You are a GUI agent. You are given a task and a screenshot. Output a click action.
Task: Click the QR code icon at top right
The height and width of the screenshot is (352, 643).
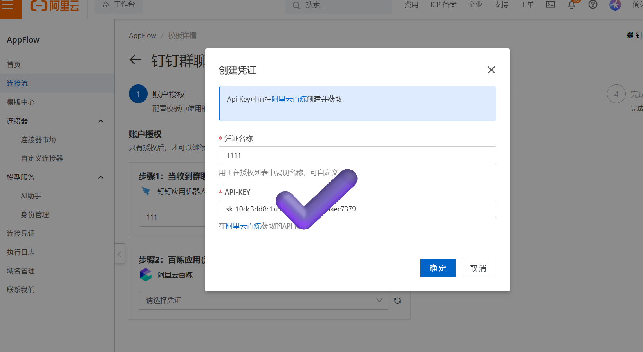point(630,35)
